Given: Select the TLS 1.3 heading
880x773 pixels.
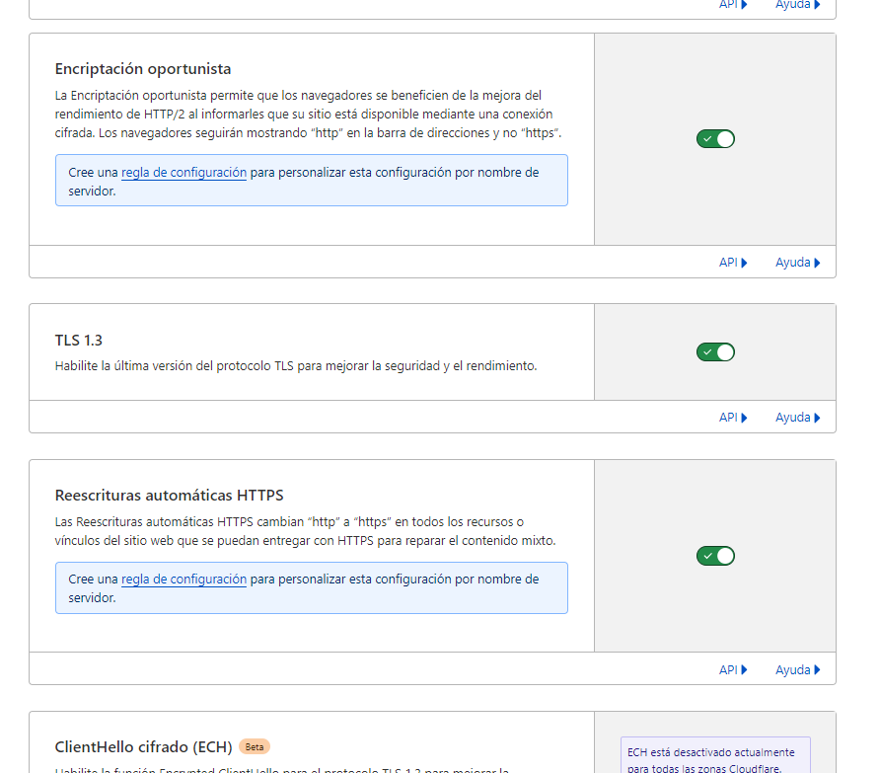Looking at the screenshot, I should pyautogui.click(x=79, y=341).
